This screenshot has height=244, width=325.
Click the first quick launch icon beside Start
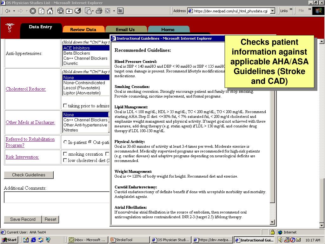[x=26, y=240]
